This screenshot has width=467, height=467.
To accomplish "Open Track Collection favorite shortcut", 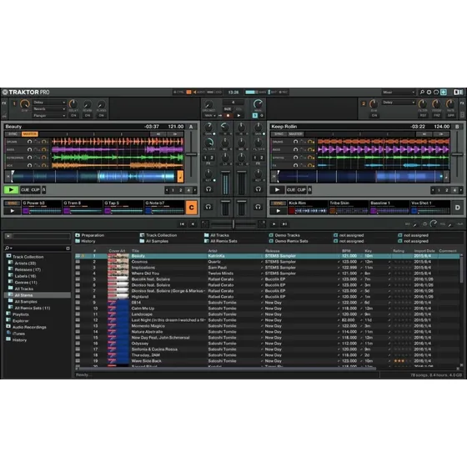I will [158, 235].
